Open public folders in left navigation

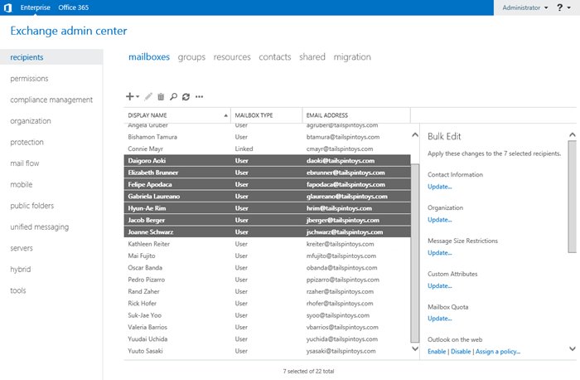tap(31, 206)
